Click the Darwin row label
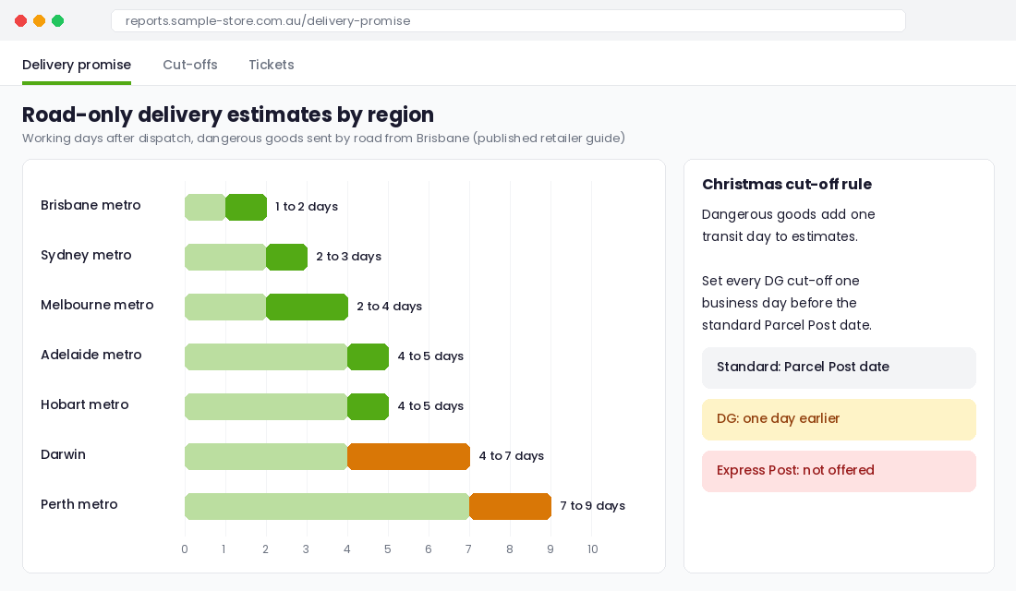The image size is (1016, 591). click(x=64, y=455)
